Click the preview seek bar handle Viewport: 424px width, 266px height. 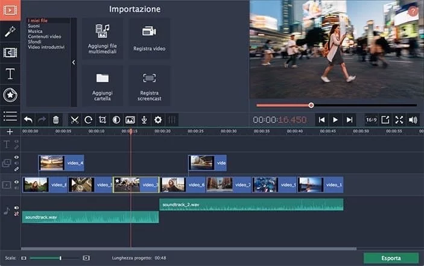click(x=311, y=105)
